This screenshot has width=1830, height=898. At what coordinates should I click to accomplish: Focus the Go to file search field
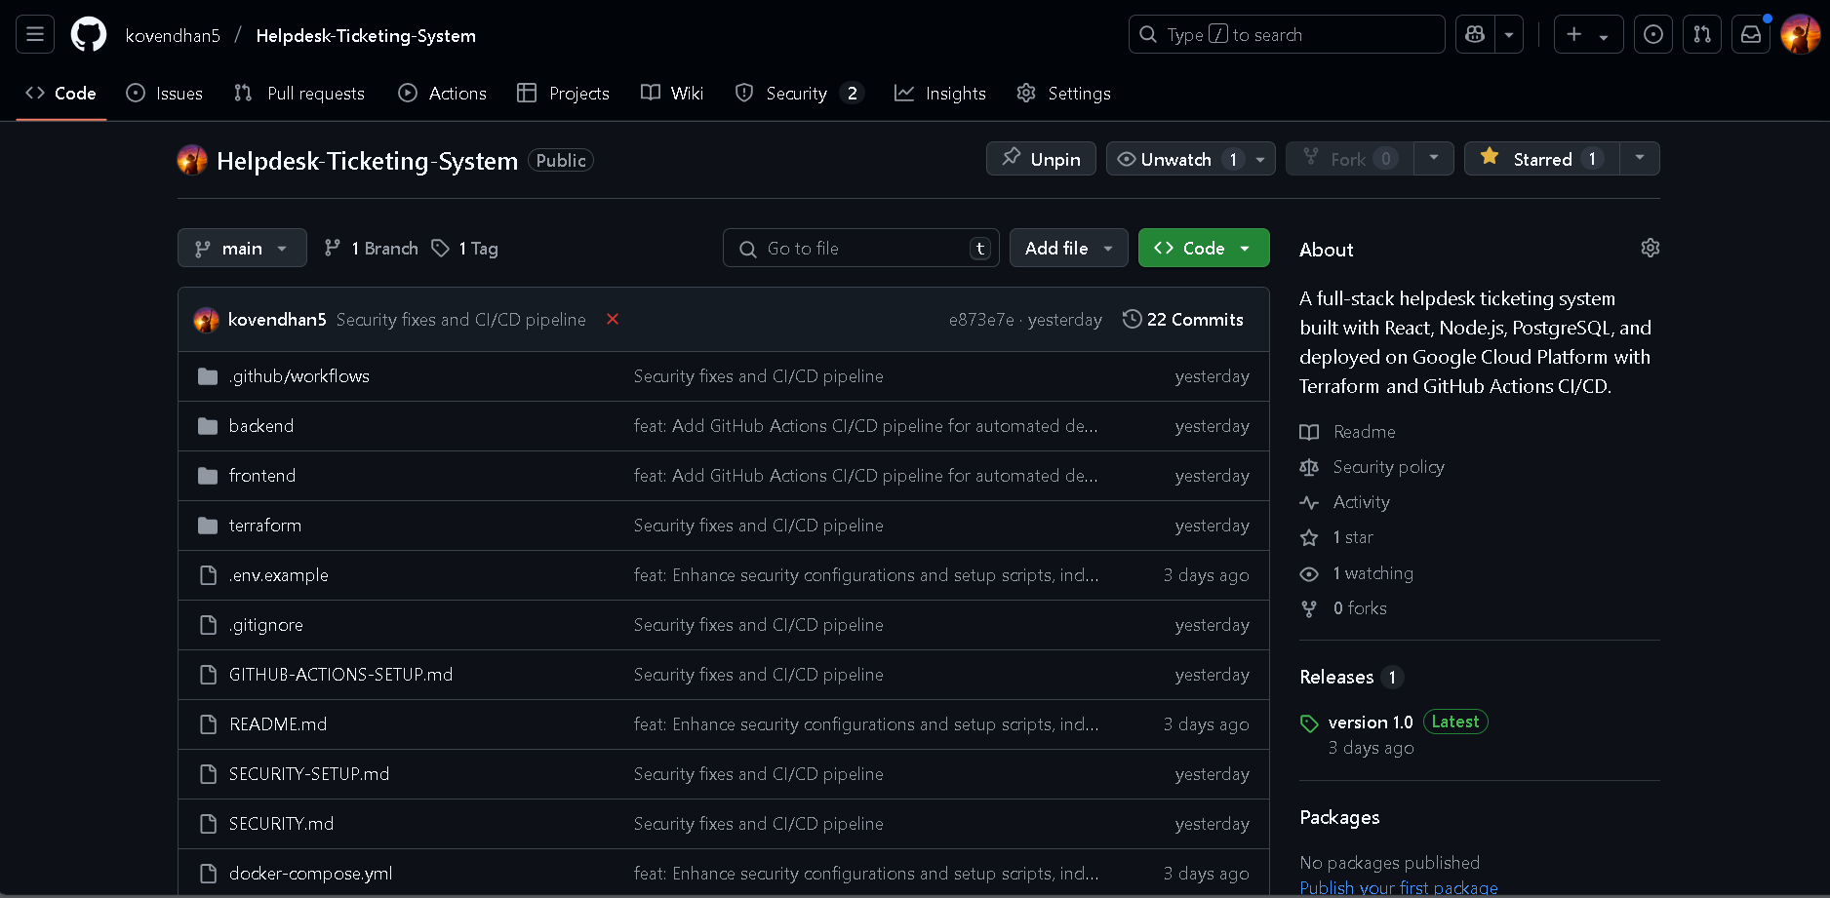click(x=861, y=249)
